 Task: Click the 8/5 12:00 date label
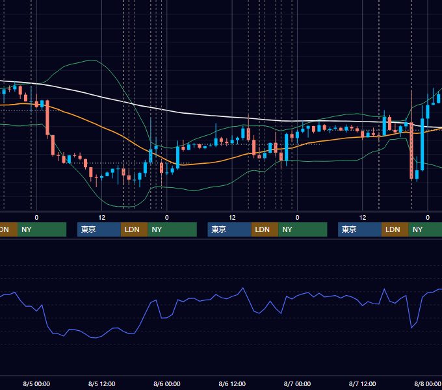101,383
